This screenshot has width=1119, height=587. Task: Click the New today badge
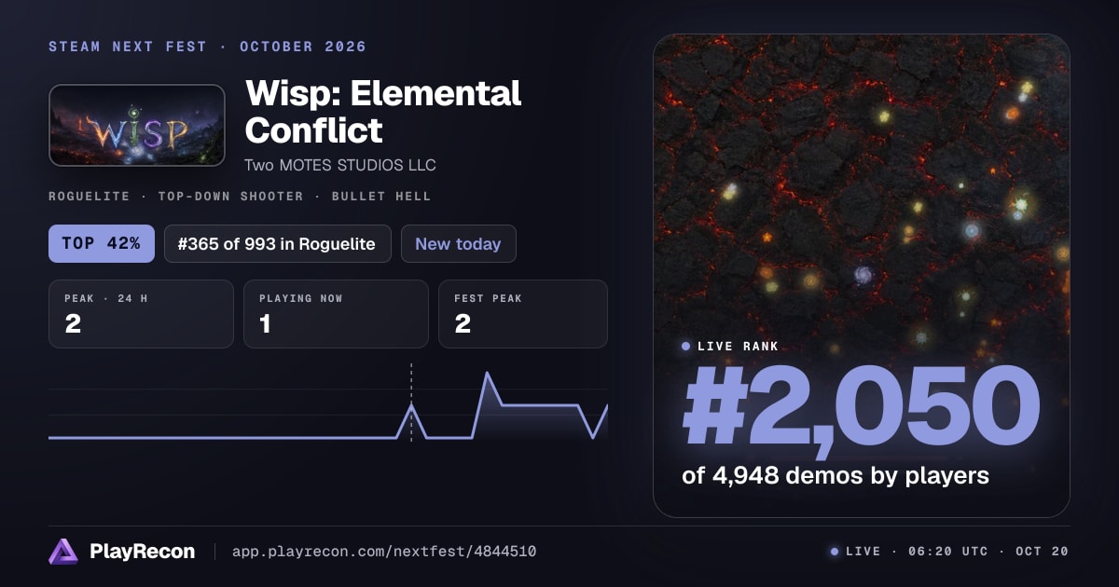click(x=458, y=244)
